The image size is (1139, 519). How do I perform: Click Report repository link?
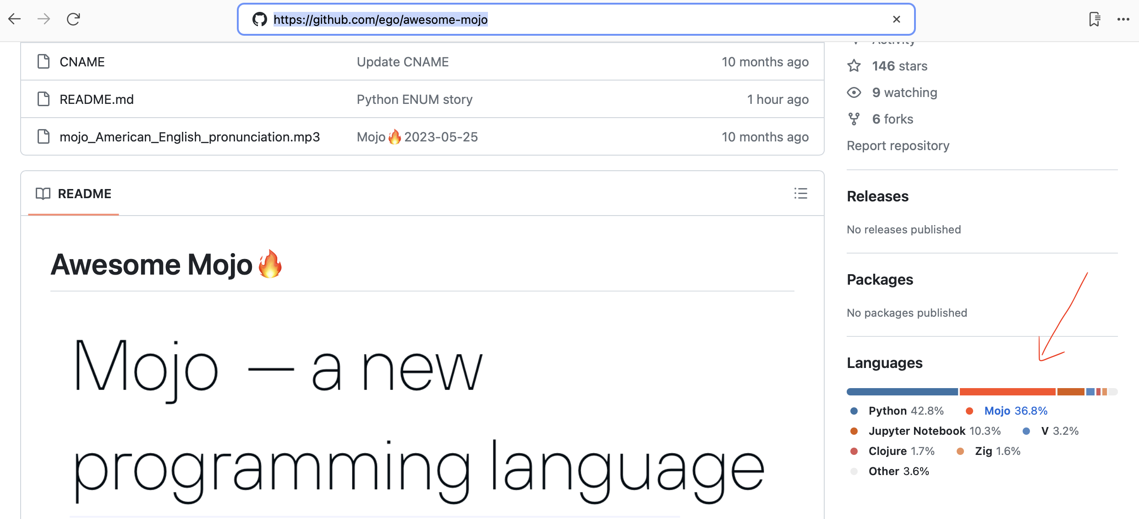(898, 146)
